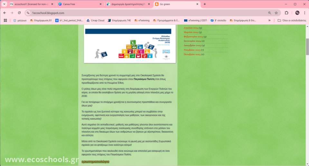Open Chrome's three-dot menu
This screenshot has height=166, width=309.
(305, 13)
